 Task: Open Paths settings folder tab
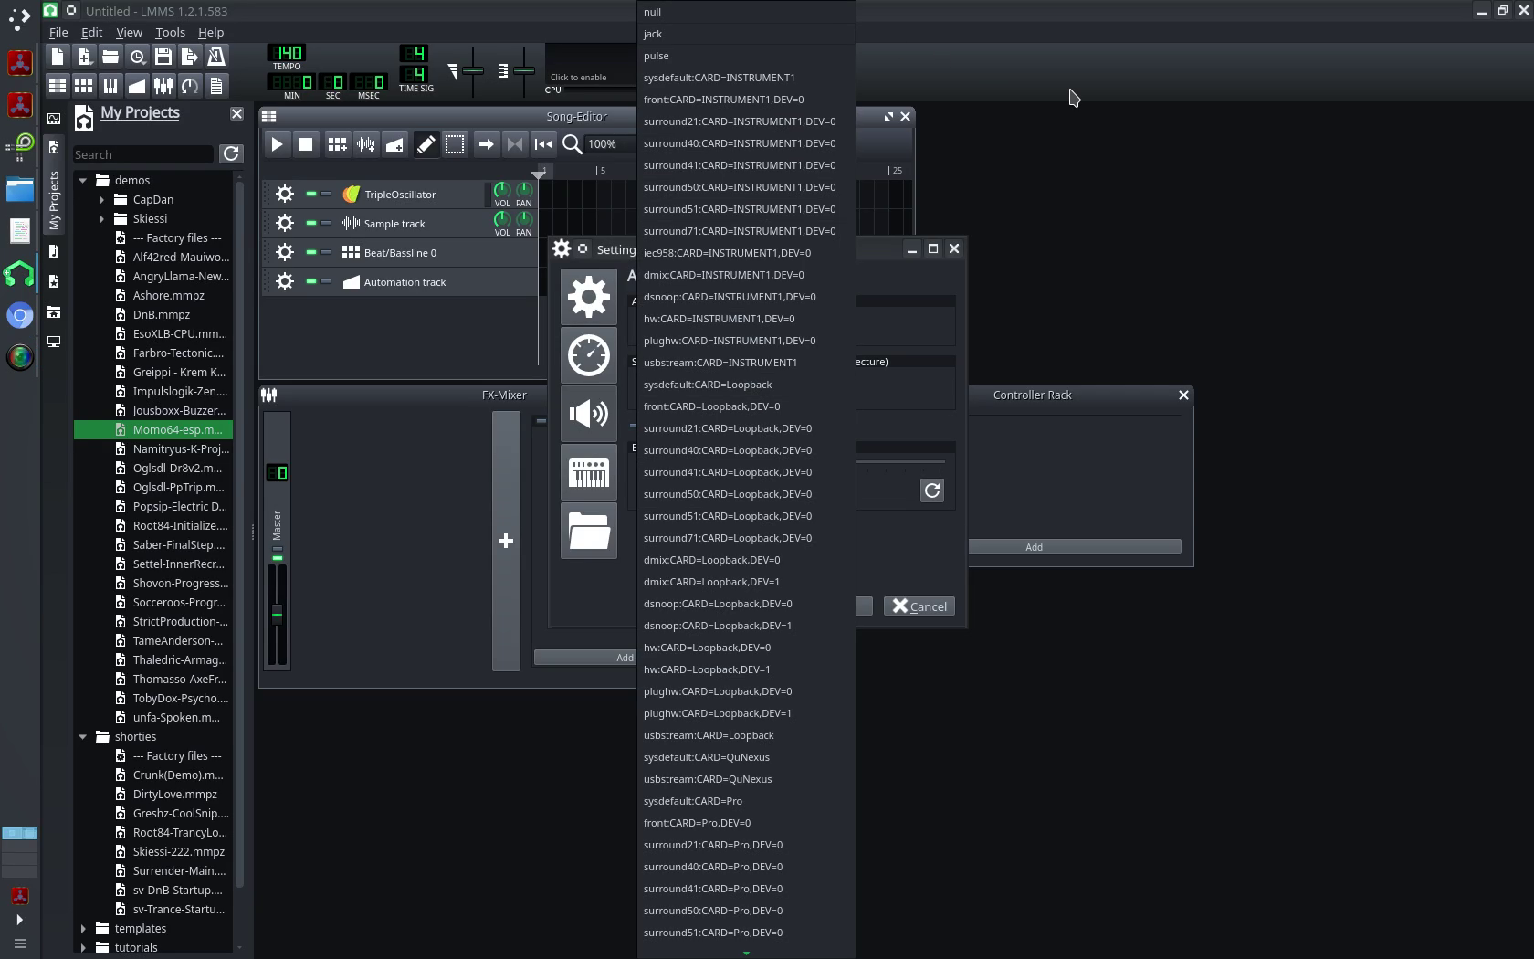(x=589, y=531)
